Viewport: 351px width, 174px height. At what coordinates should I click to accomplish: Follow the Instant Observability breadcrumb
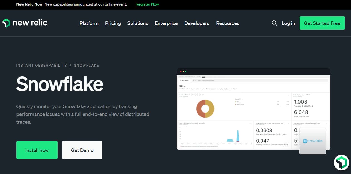[x=41, y=66]
